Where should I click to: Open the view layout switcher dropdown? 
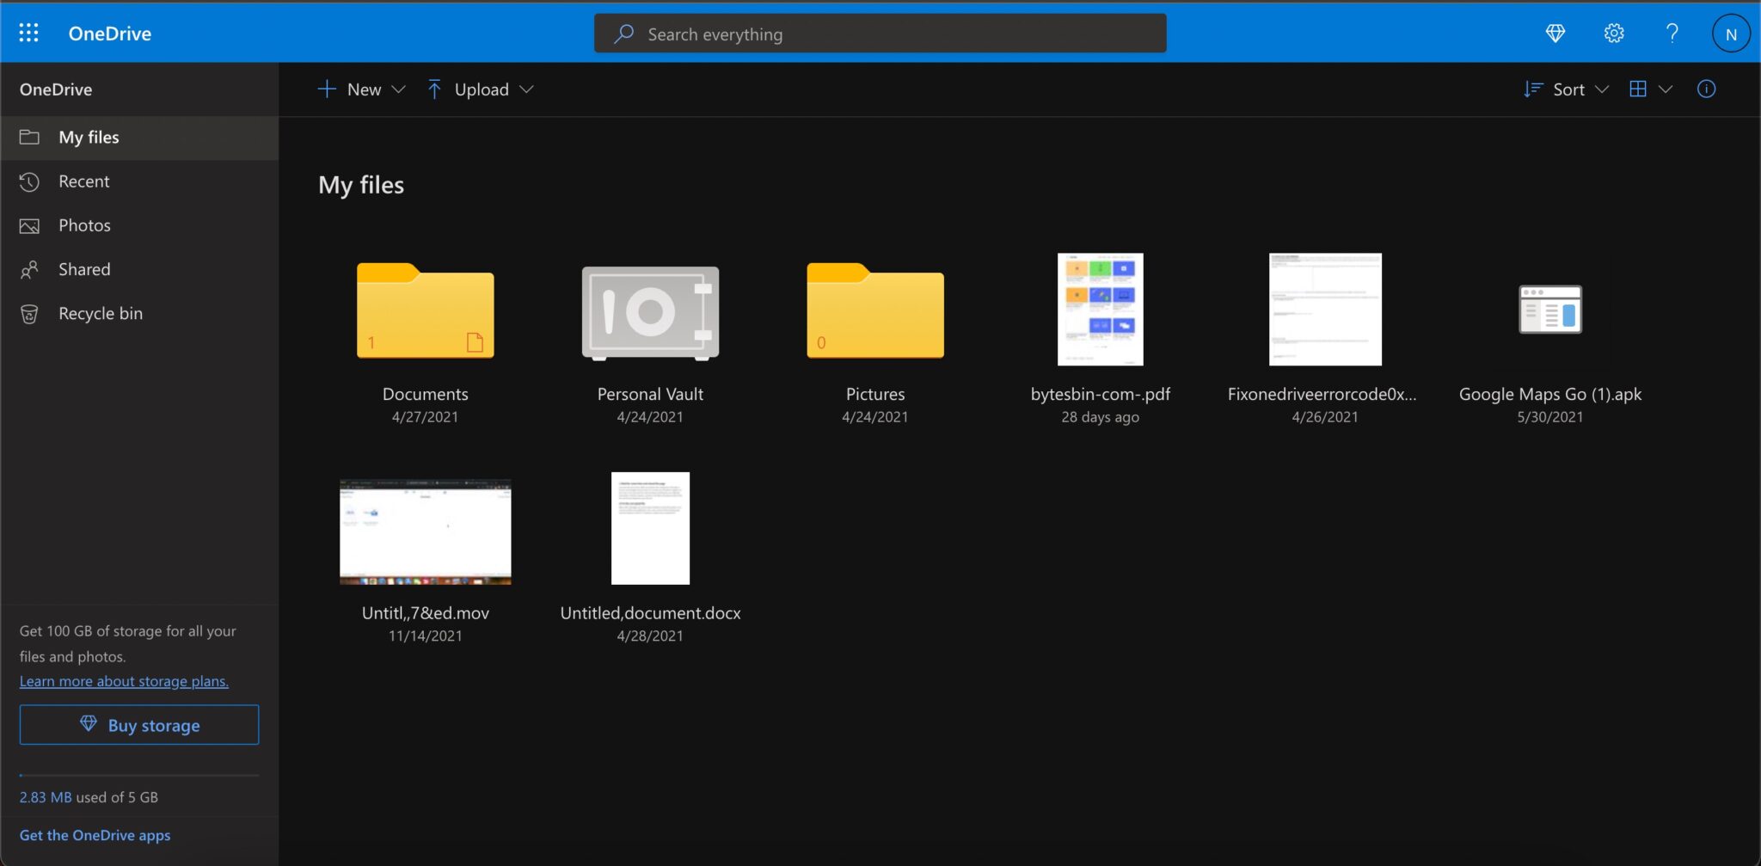[1666, 89]
